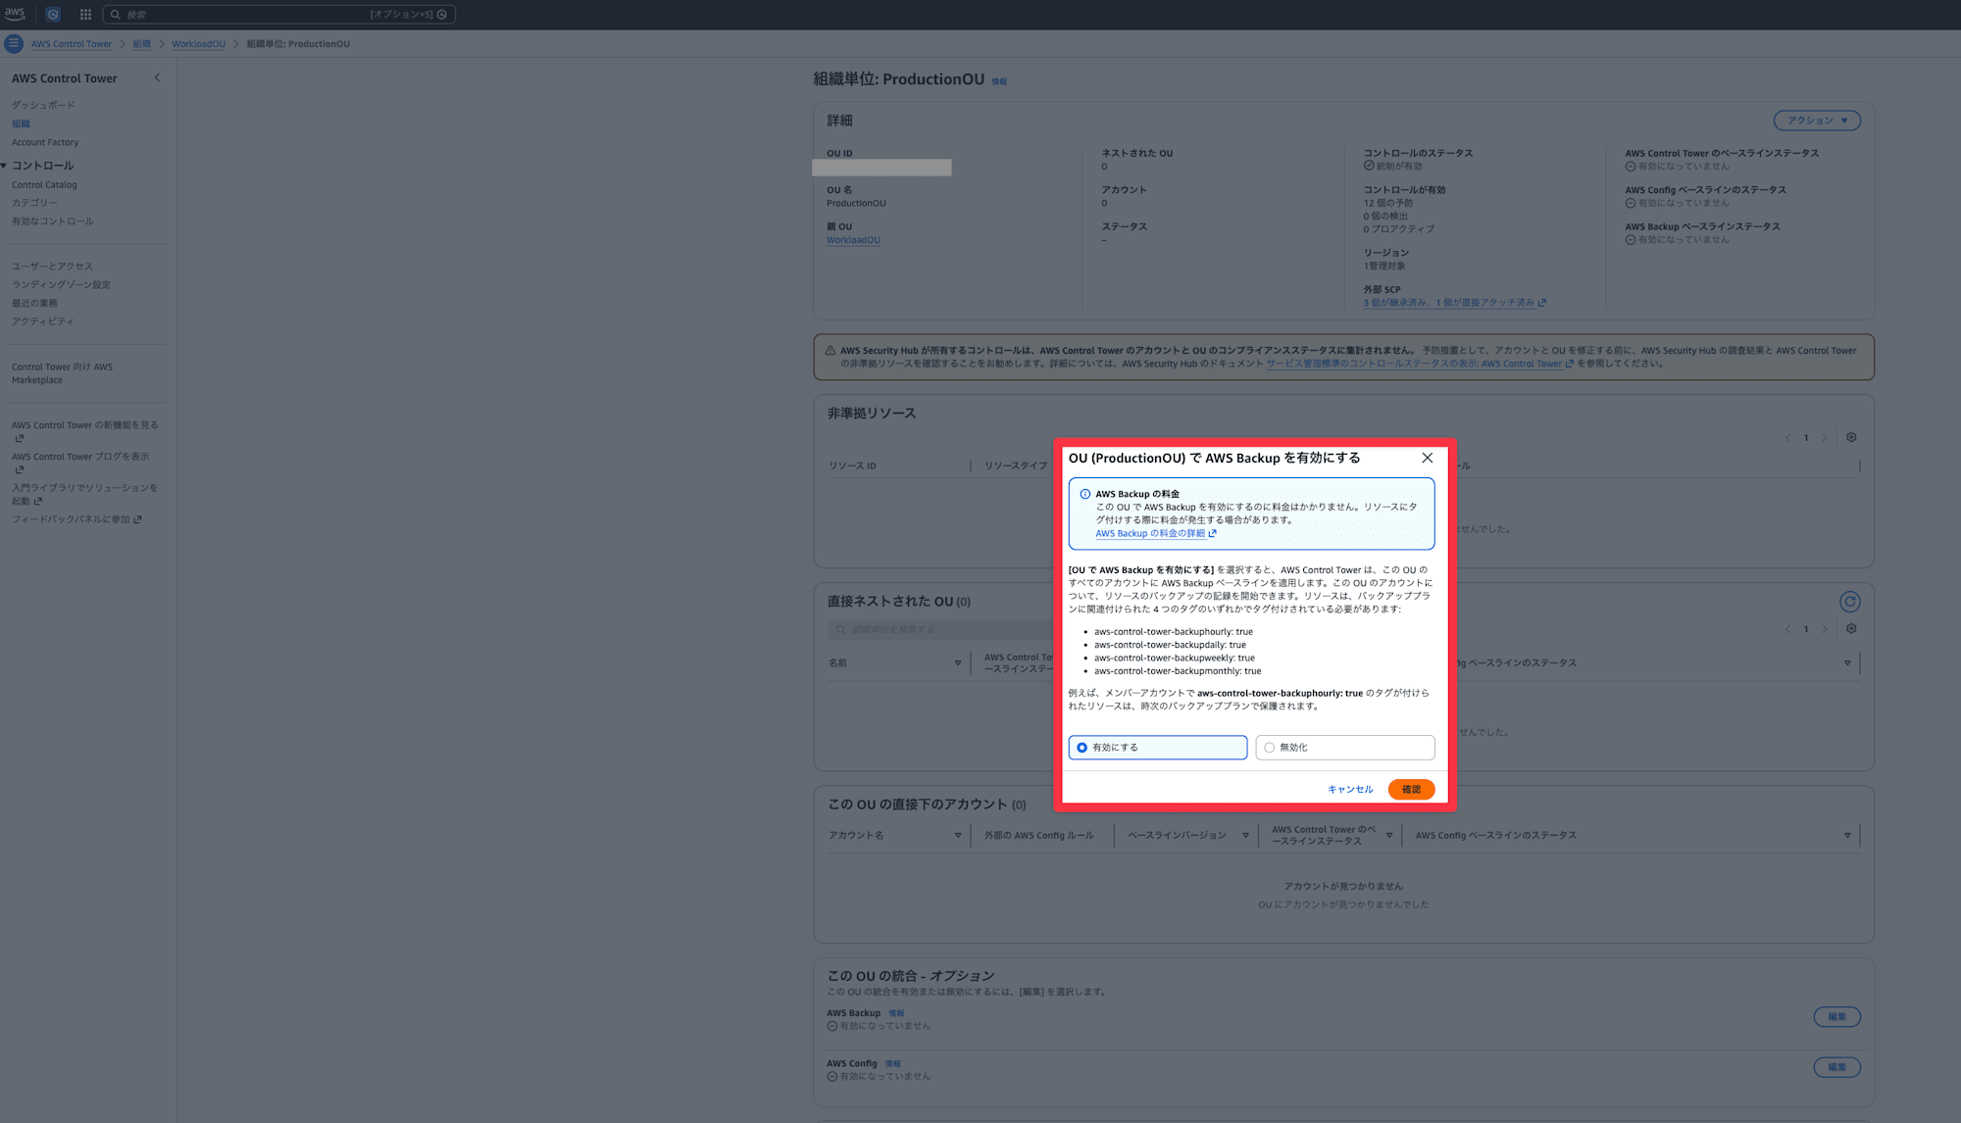This screenshot has width=1961, height=1123.
Task: Open the WorkloadOU breadcrumb link
Action: coord(198,44)
